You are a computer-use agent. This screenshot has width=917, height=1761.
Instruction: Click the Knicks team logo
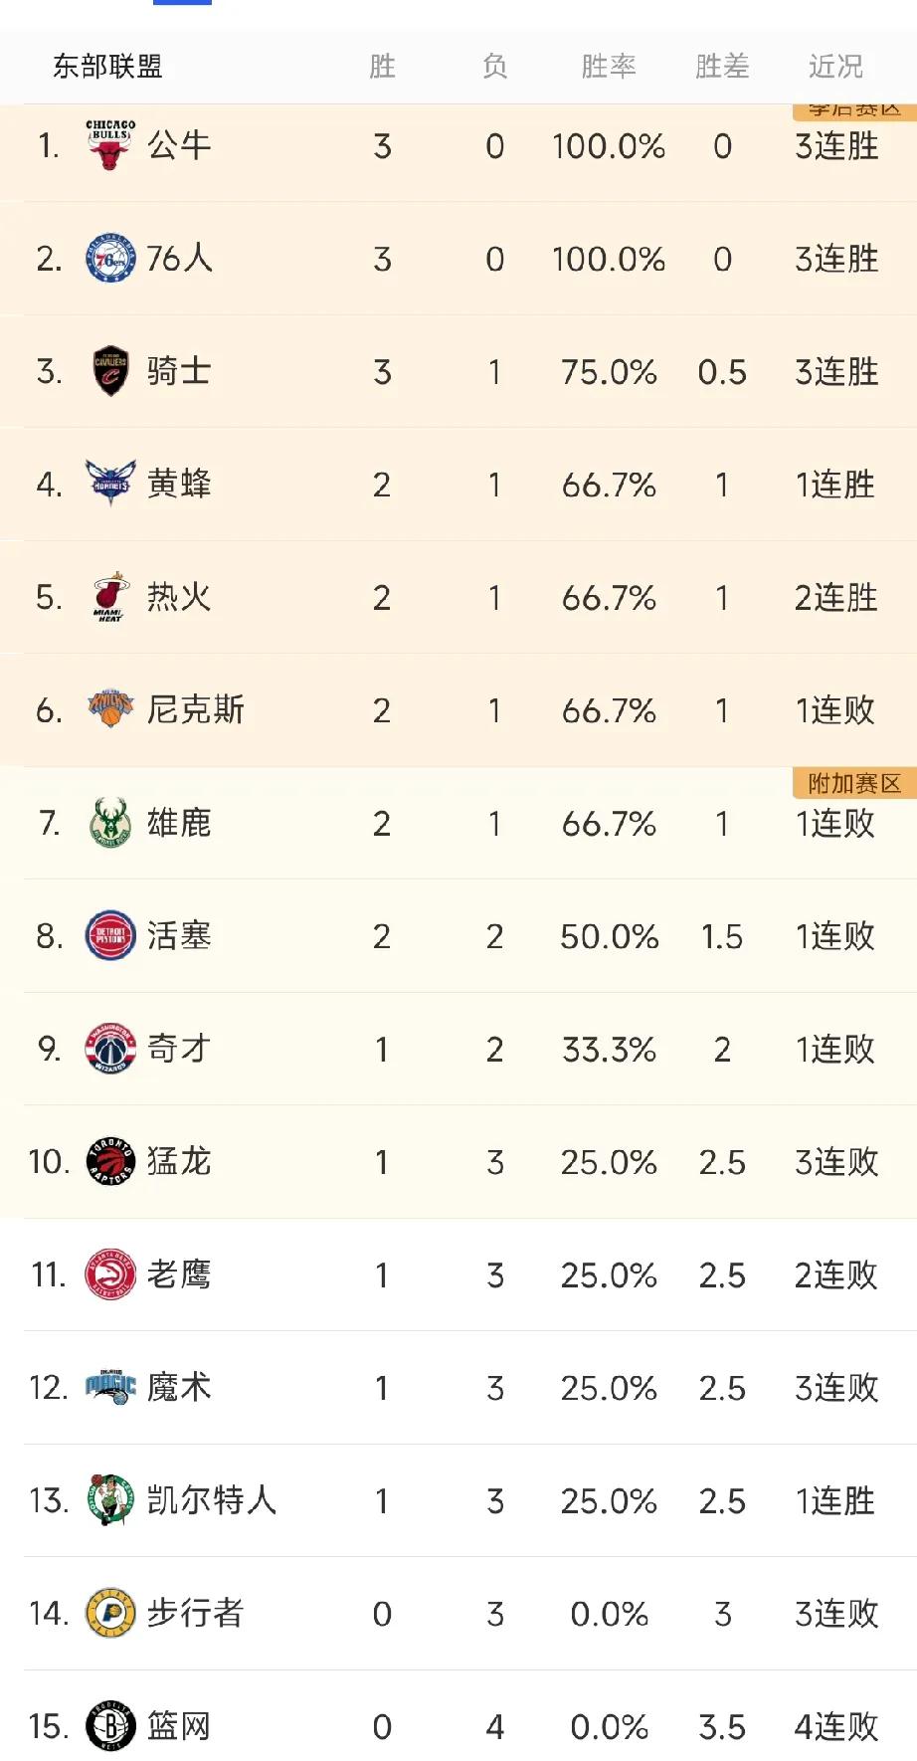(110, 709)
